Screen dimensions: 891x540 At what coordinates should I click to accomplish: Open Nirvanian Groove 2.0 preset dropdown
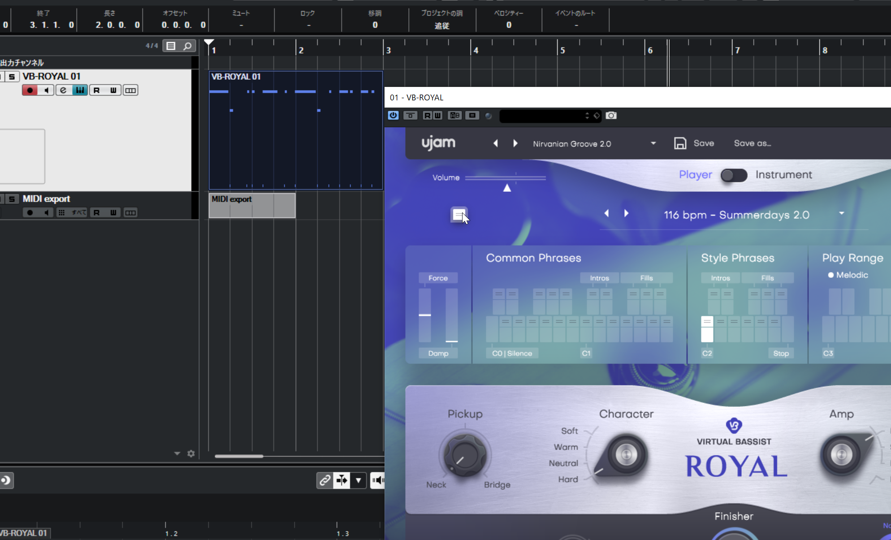653,143
